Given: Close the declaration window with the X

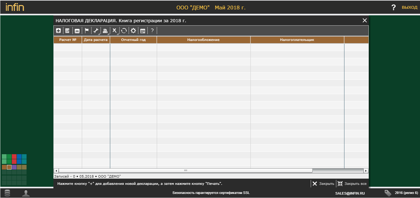Looking at the screenshot, I should click(x=364, y=20).
